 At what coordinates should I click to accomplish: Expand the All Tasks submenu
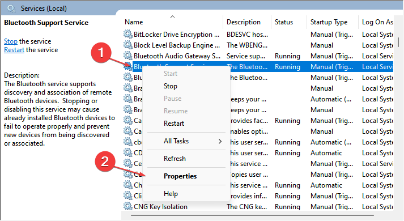tap(186, 141)
